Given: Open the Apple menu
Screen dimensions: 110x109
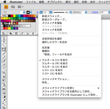Looking at the screenshot, I should tap(5, 2).
